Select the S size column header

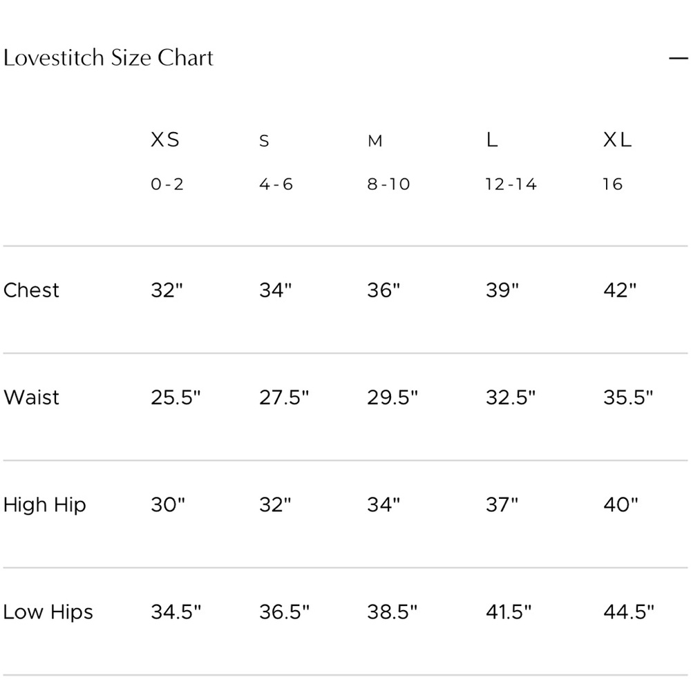pos(264,141)
